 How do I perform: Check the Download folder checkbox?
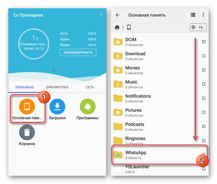(x=204, y=56)
